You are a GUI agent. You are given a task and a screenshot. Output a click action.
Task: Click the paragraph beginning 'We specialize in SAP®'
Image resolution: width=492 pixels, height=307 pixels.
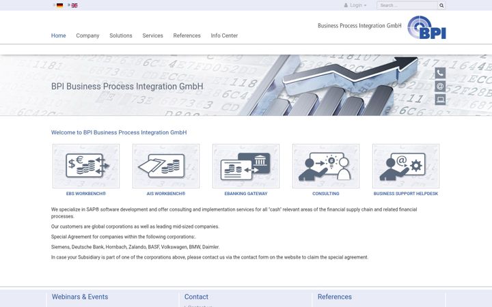coord(234,213)
